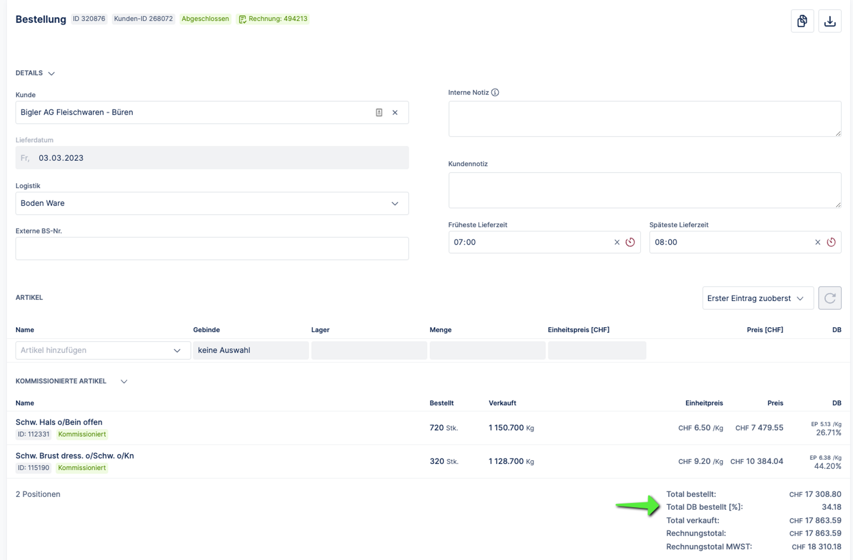Click the download order icon button
Image resolution: width=853 pixels, height=560 pixels.
tap(830, 21)
